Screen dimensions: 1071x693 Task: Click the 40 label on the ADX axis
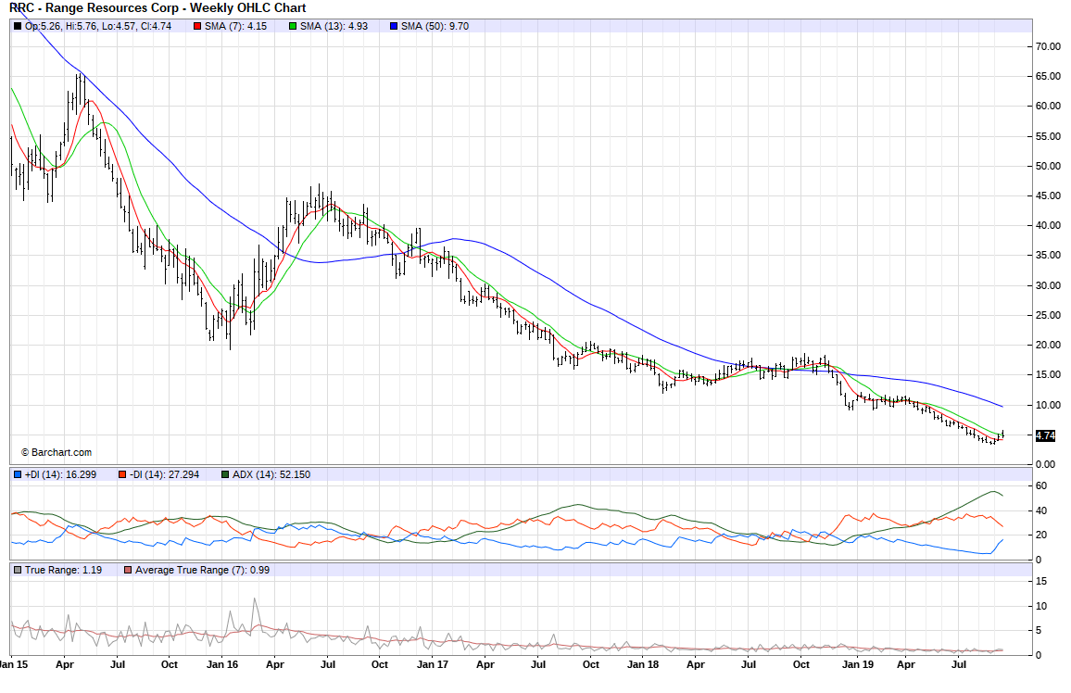point(1041,510)
